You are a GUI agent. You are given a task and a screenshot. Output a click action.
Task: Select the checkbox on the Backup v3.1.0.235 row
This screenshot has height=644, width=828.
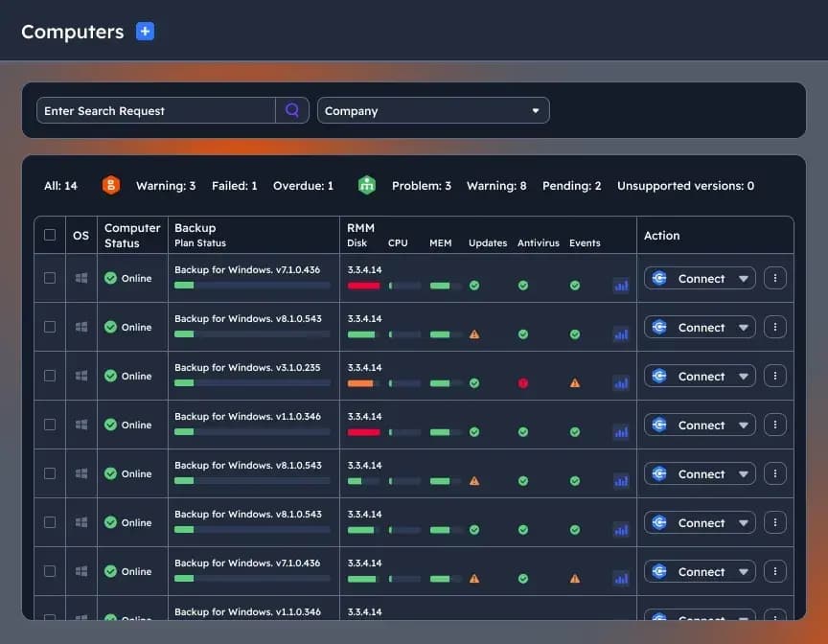(x=50, y=376)
